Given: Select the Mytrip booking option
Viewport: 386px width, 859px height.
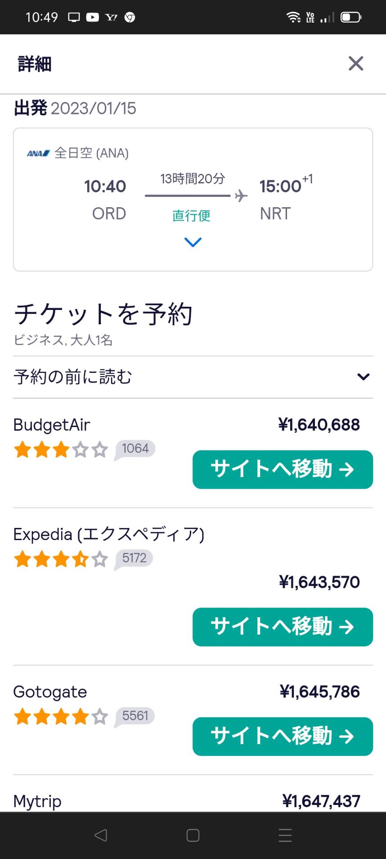Looking at the screenshot, I should pyautogui.click(x=37, y=801).
